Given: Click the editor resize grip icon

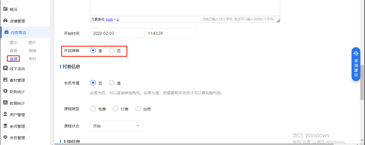Looking at the screenshot, I should [278, 21].
